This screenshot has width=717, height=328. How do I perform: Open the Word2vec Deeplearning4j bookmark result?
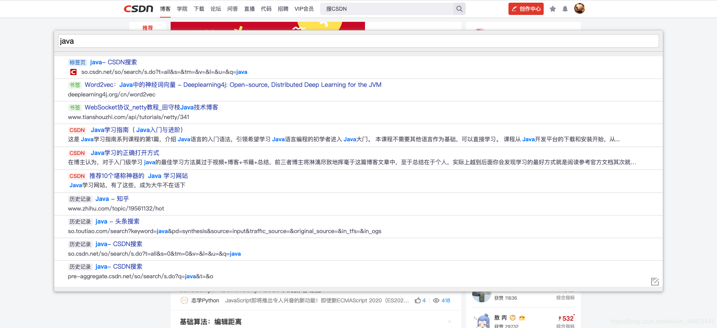358,90
